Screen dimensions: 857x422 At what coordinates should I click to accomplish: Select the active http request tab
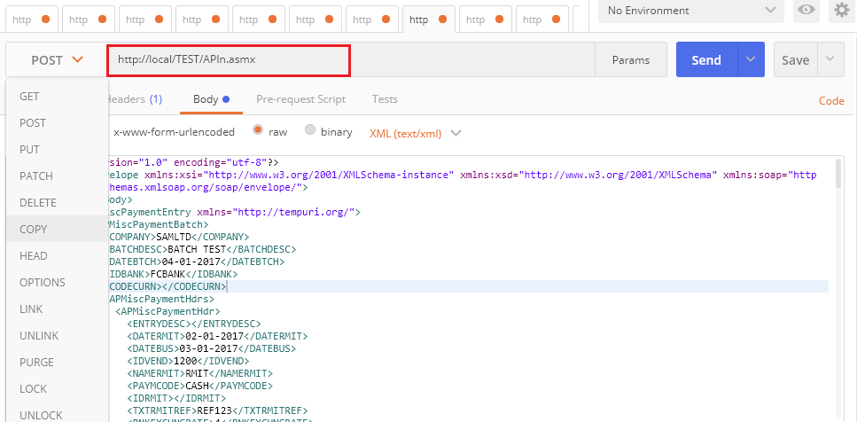pyautogui.click(x=429, y=20)
